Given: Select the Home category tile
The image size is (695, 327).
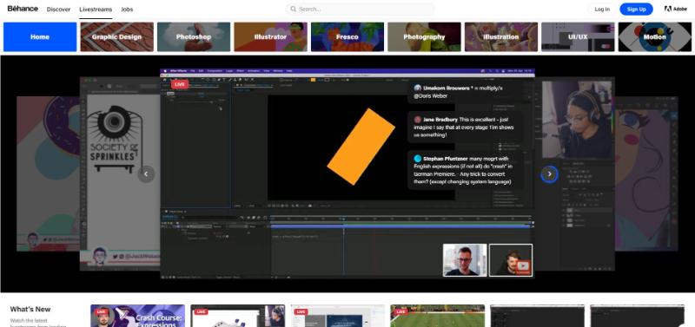Looking at the screenshot, I should 40,36.
